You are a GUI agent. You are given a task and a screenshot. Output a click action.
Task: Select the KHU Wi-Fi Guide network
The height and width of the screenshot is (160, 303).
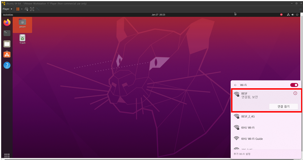[266, 139]
